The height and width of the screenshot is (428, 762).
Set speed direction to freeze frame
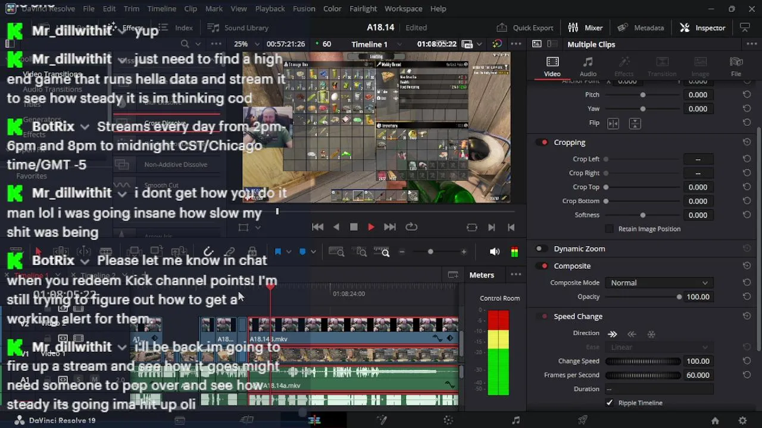[x=651, y=334]
